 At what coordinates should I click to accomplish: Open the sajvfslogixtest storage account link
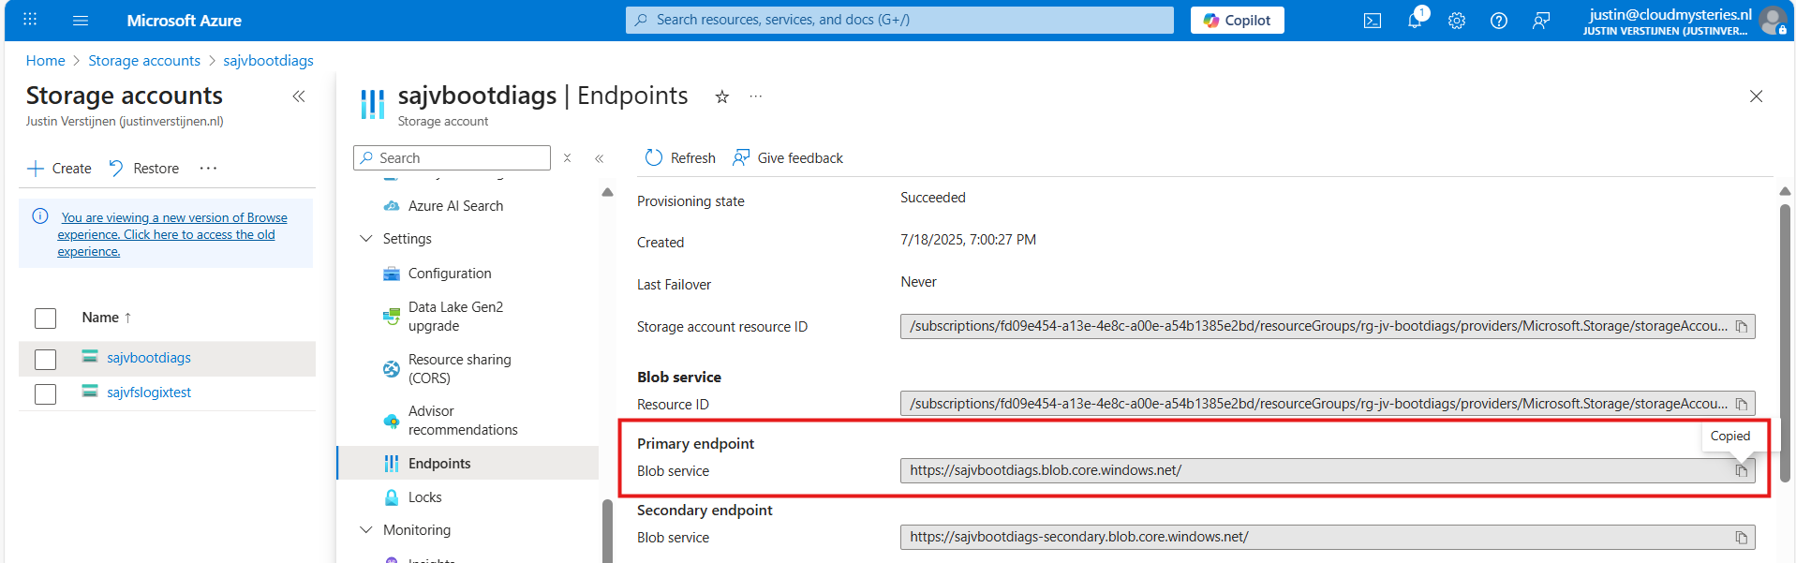[x=149, y=393]
